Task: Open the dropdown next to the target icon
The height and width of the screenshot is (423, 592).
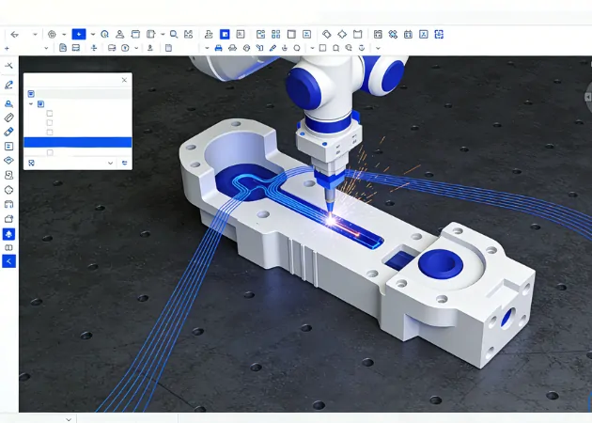Action: tap(64, 35)
